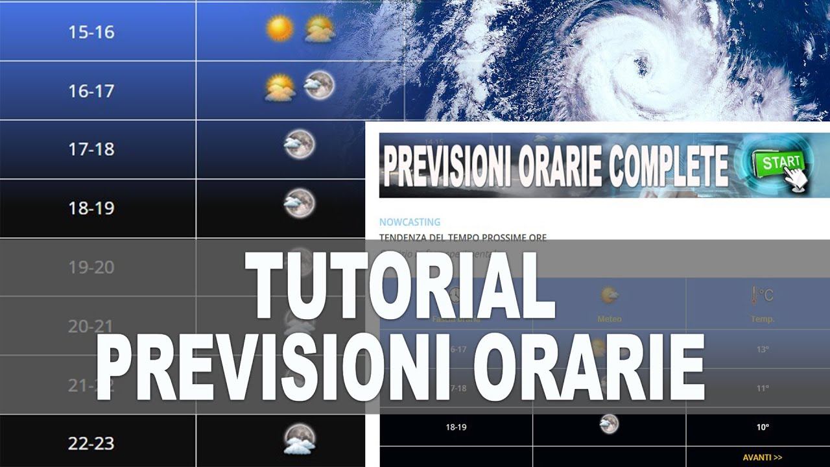Click the '11°' temperature value
Image resolution: width=830 pixels, height=467 pixels.
[x=763, y=389]
